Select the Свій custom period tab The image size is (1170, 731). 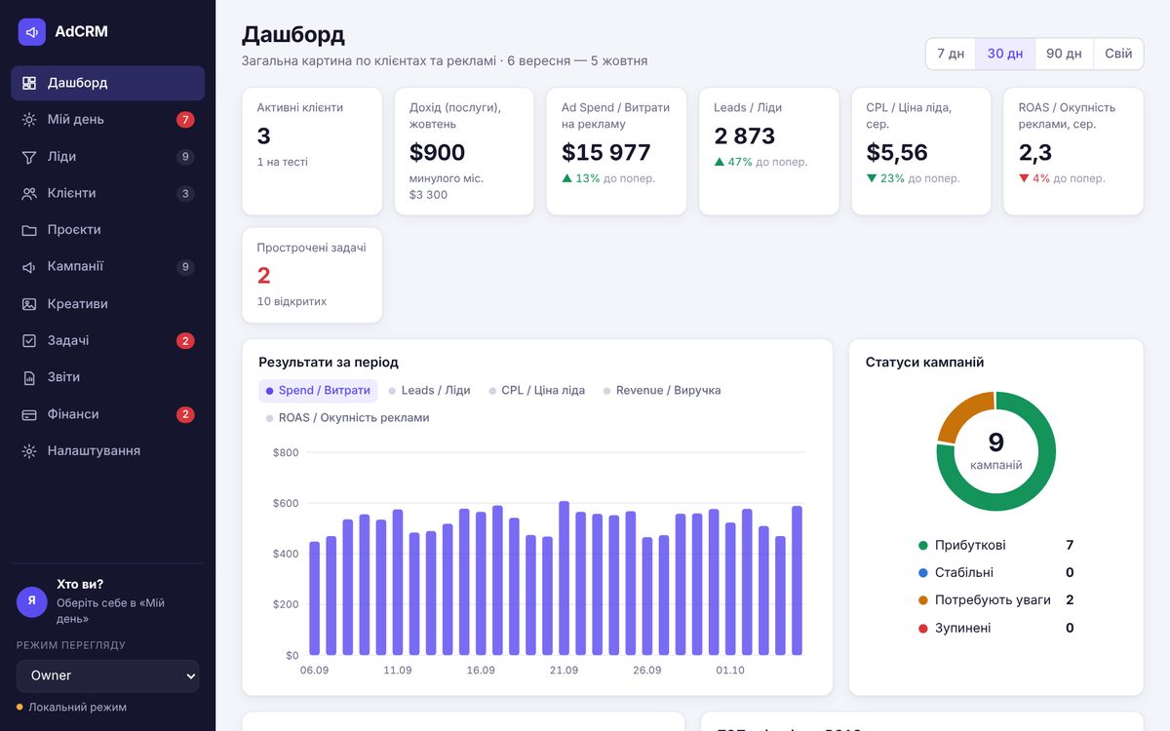coord(1118,54)
